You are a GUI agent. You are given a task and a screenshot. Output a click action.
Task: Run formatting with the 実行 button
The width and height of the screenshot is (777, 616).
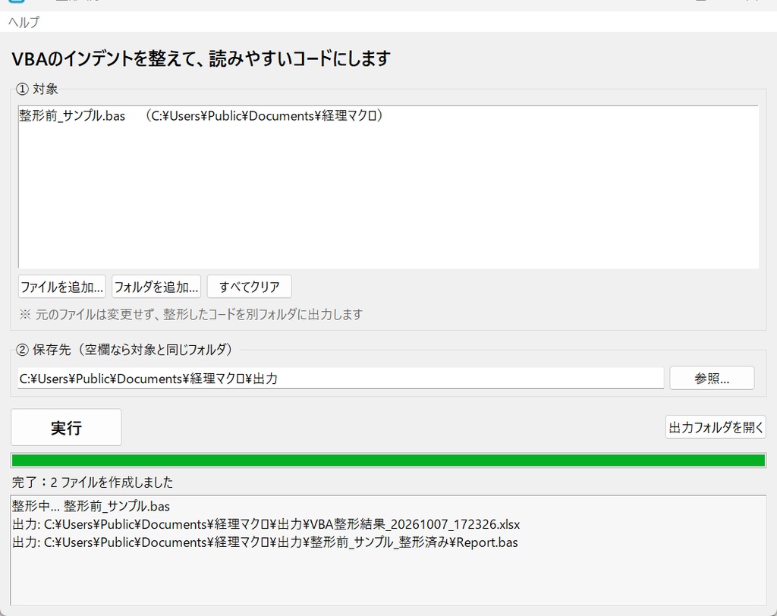coord(66,427)
